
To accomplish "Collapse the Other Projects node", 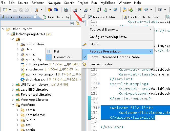I will (3, 29).
